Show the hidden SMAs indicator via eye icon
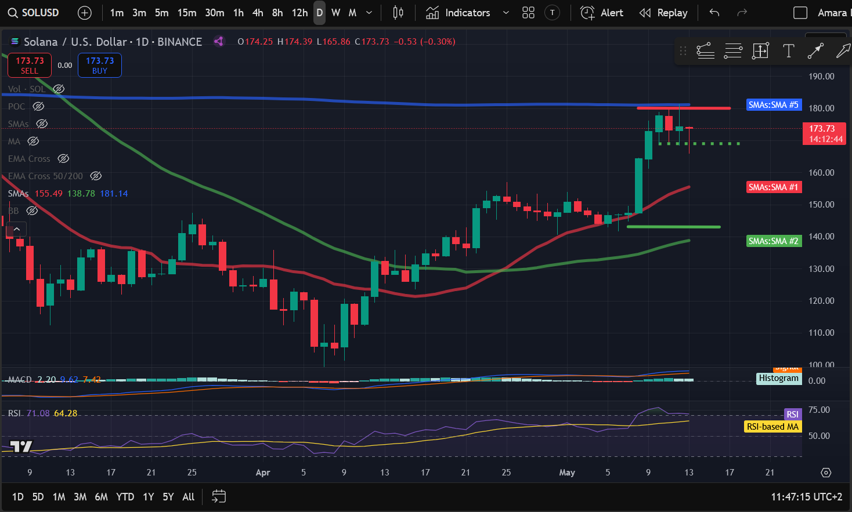The image size is (852, 512). (42, 124)
